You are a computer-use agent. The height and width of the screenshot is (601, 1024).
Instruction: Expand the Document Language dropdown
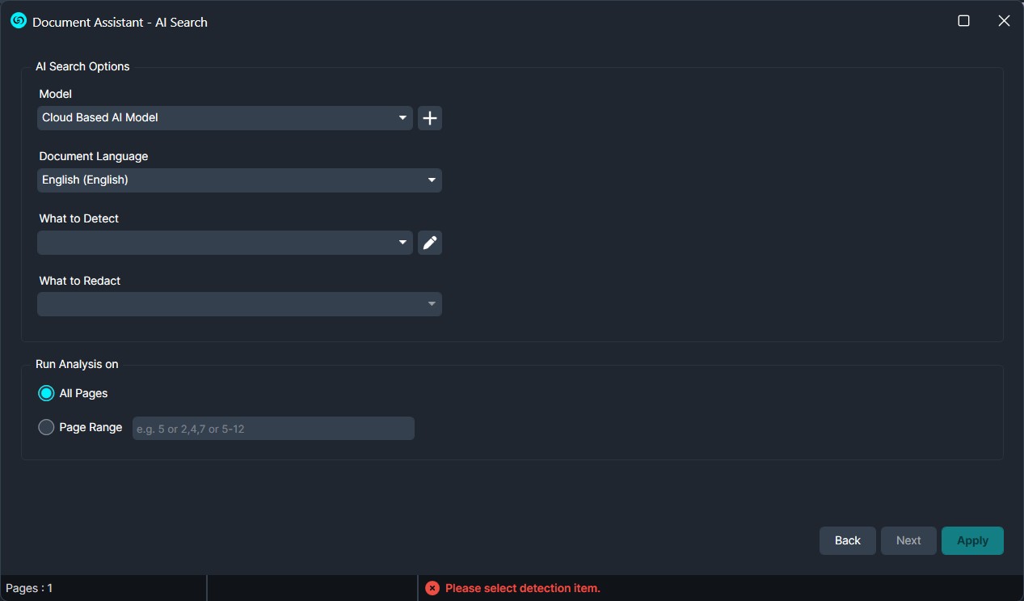pos(239,180)
